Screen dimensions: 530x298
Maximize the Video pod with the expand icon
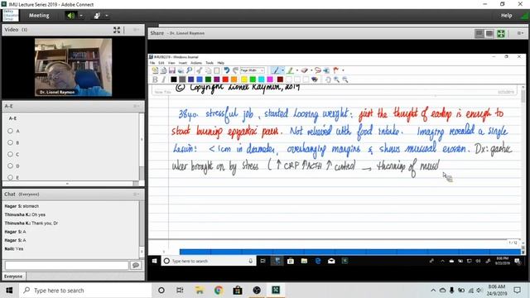(117, 30)
